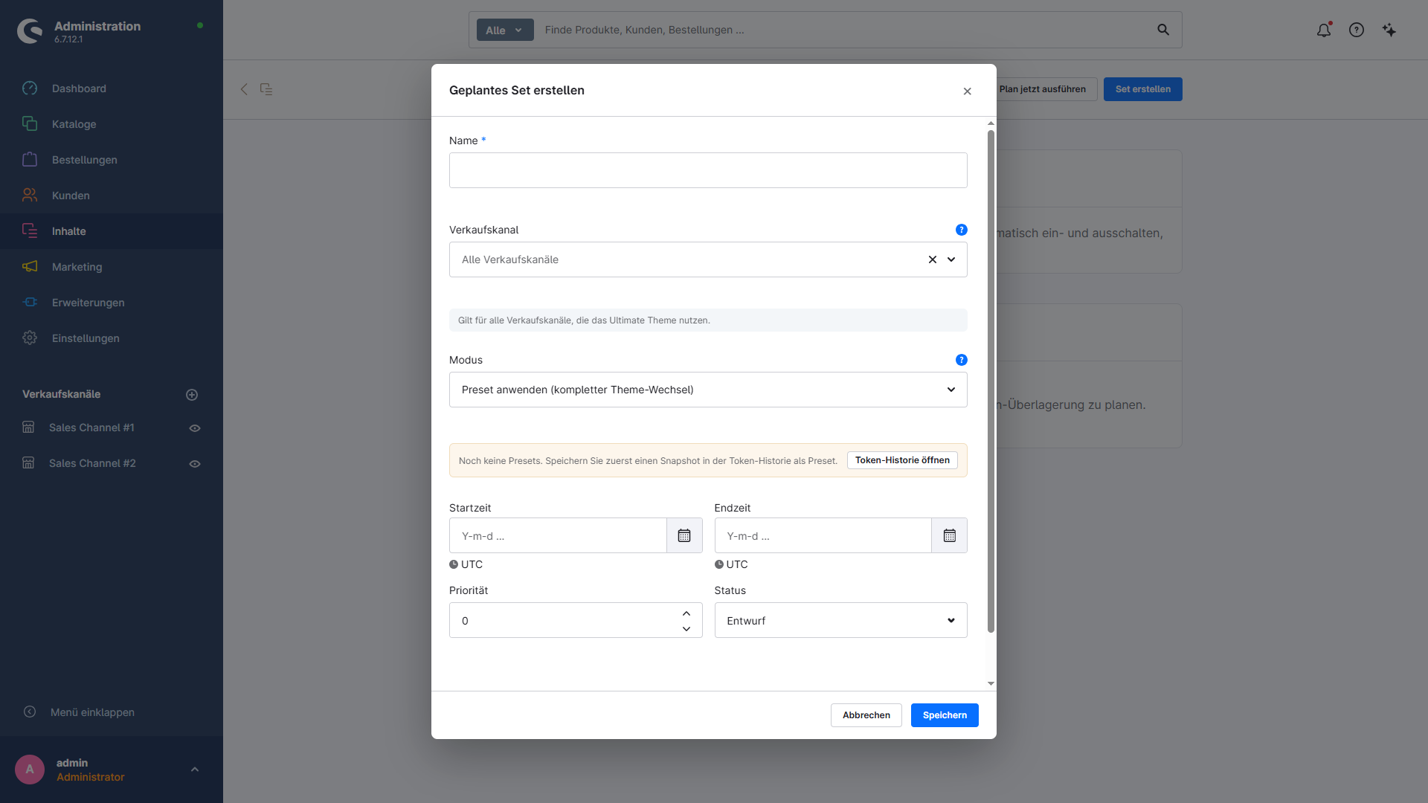Focus the Name input field
The height and width of the screenshot is (803, 1428).
pyautogui.click(x=708, y=170)
